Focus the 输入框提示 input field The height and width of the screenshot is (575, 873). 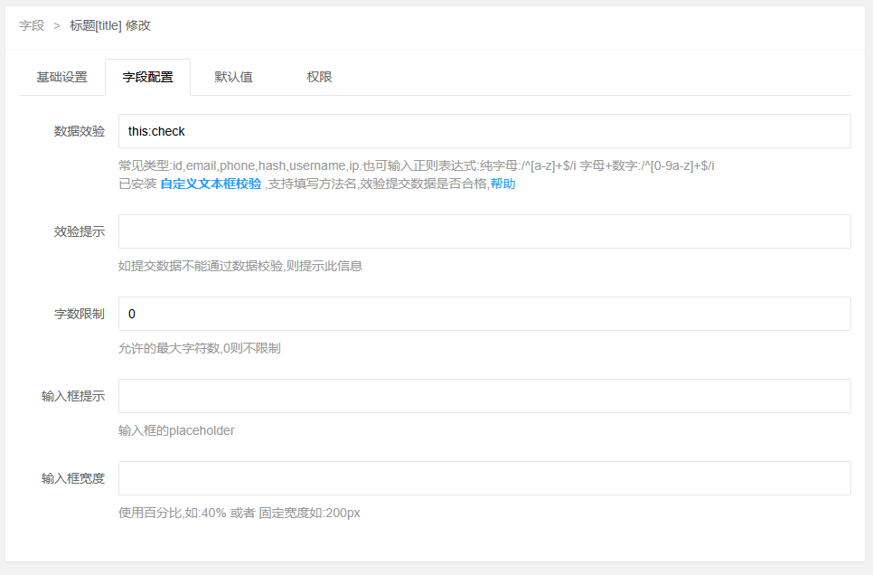tap(484, 396)
